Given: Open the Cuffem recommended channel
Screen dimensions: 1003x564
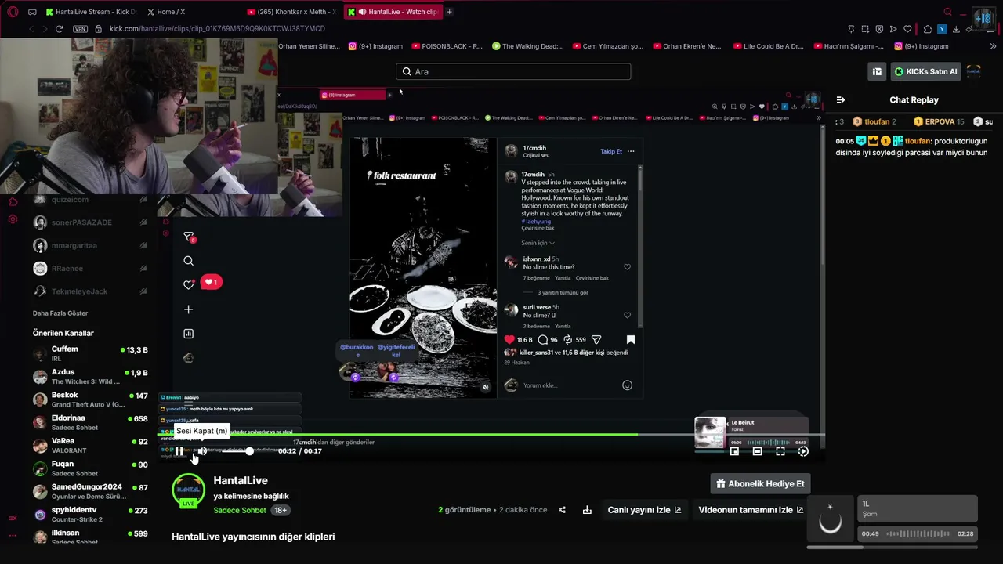Looking at the screenshot, I should [x=90, y=353].
